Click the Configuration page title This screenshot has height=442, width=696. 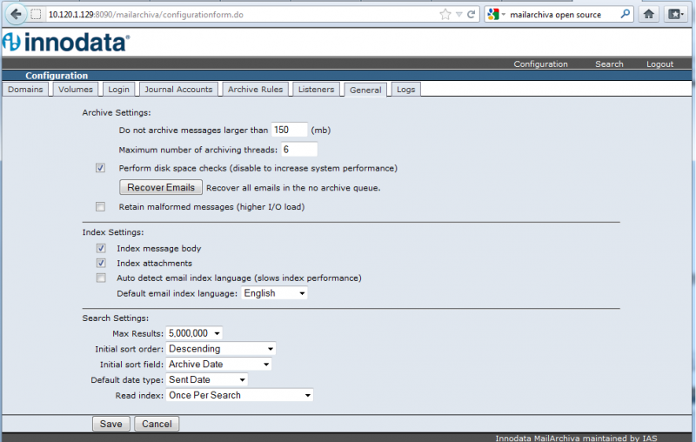pyautogui.click(x=57, y=76)
